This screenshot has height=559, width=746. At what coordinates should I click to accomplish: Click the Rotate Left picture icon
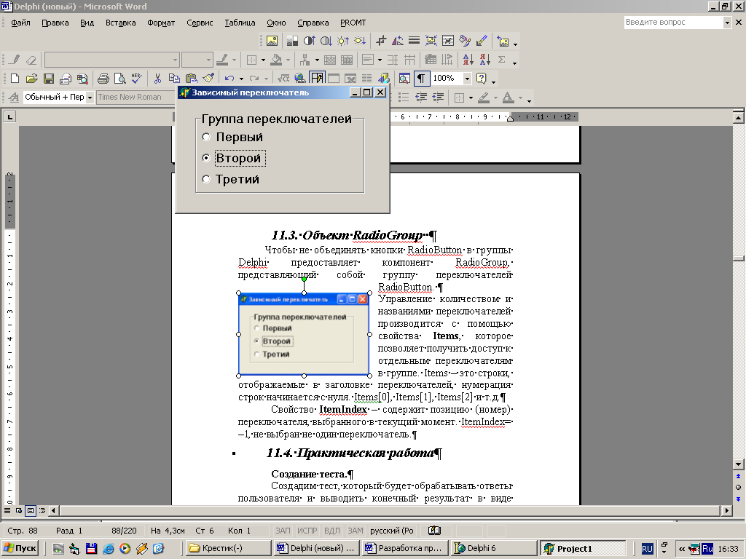397,41
